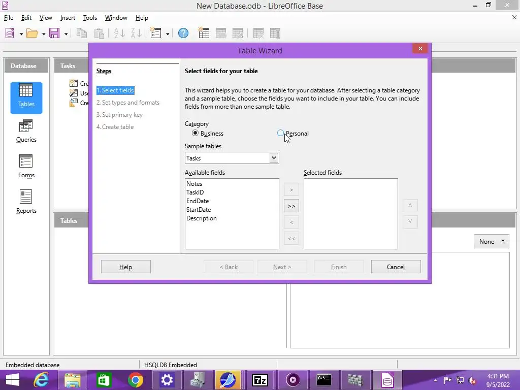The height and width of the screenshot is (390, 520).
Task: Click the << remove all fields button
Action: [x=291, y=239]
